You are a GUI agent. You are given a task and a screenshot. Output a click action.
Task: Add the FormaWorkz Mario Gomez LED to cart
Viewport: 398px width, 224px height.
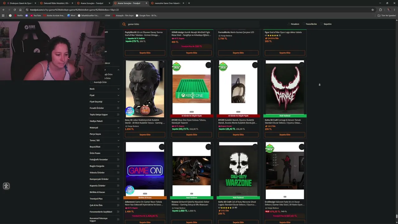coord(238,53)
